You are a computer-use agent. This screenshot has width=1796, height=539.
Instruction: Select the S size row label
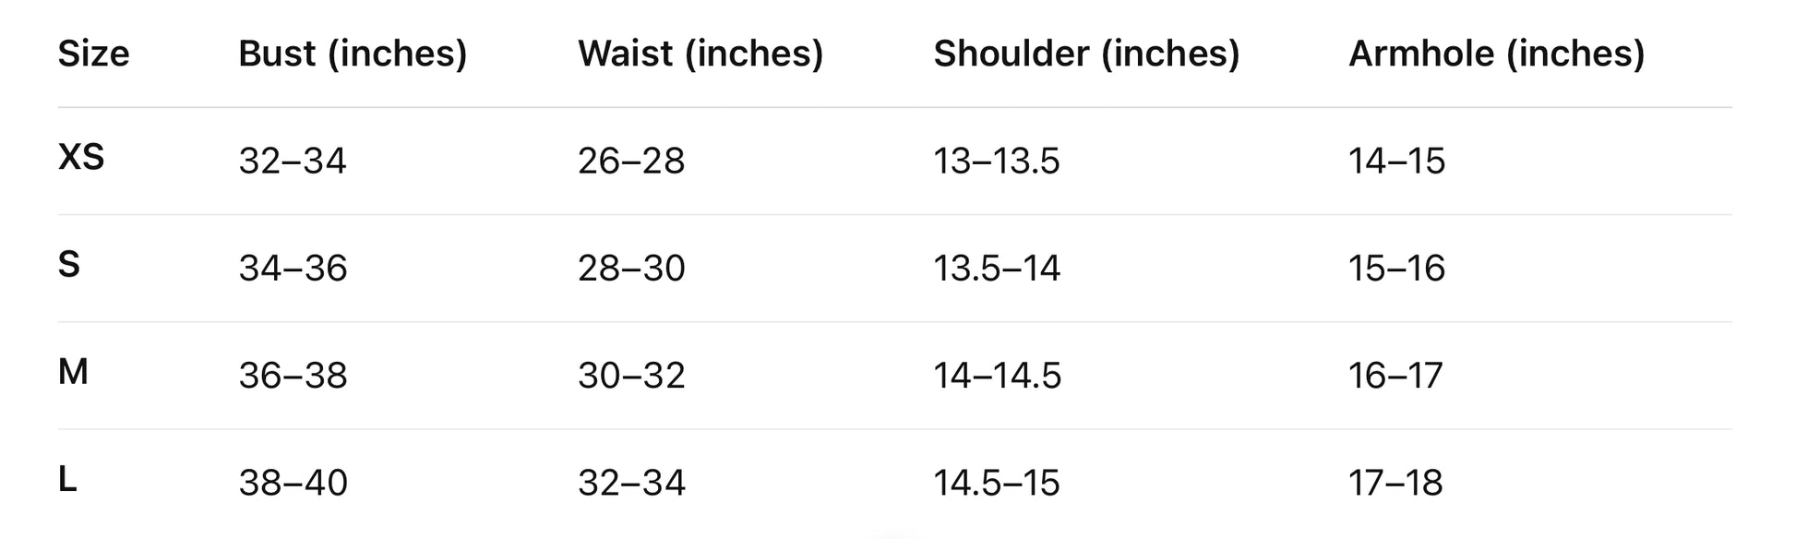(x=69, y=265)
